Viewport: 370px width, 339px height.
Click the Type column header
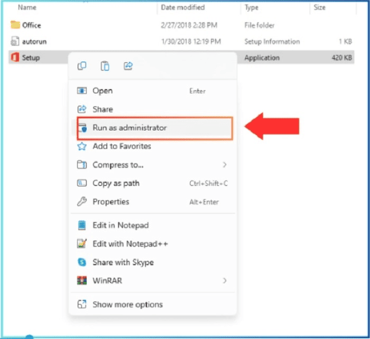click(x=252, y=8)
